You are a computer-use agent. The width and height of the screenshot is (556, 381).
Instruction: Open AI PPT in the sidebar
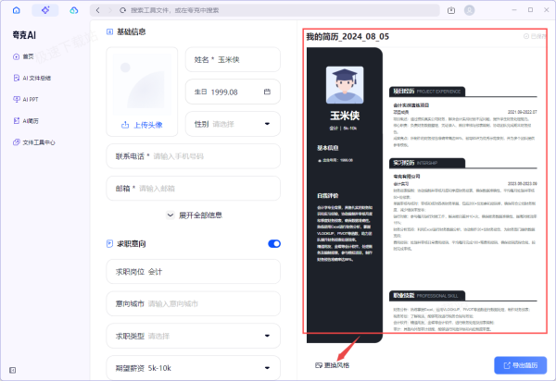tap(26, 99)
